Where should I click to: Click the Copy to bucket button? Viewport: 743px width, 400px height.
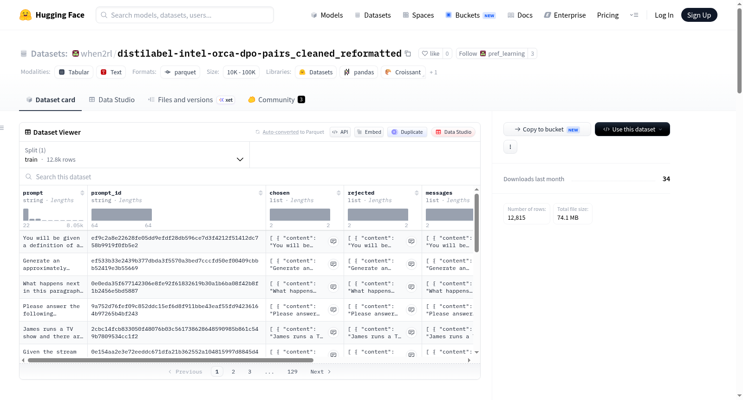pyautogui.click(x=547, y=129)
